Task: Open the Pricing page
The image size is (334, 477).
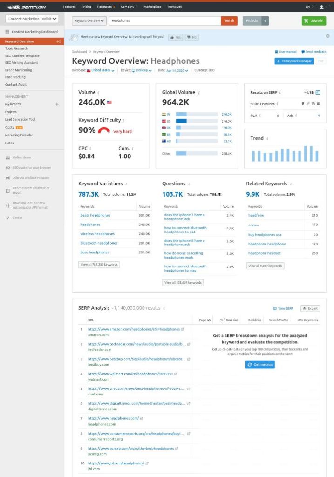Action: pos(86,7)
